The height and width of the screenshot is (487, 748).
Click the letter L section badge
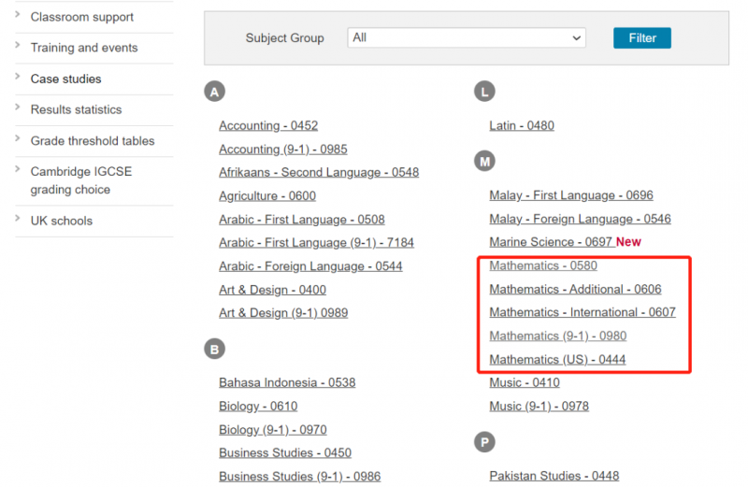[484, 92]
